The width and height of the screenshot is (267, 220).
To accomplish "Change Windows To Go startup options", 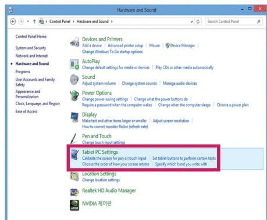I will (112, 52).
